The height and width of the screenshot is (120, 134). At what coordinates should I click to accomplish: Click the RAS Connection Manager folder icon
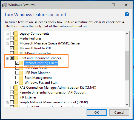click(x=16, y=88)
